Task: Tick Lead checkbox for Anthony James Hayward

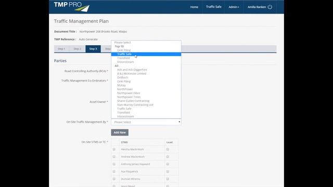Action: pos(168,164)
